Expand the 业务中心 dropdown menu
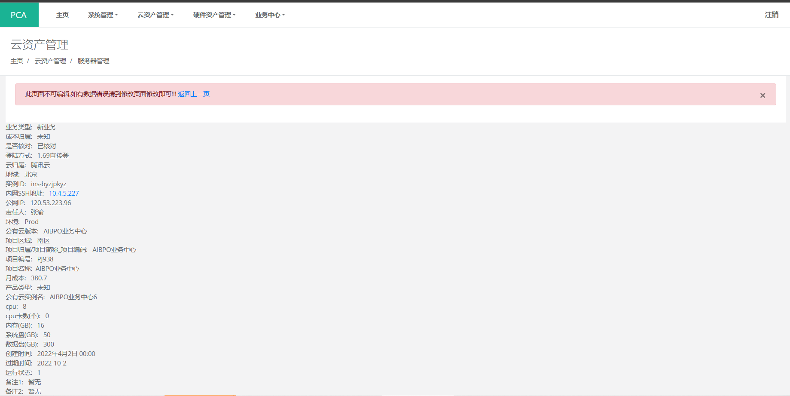 pyautogui.click(x=270, y=15)
